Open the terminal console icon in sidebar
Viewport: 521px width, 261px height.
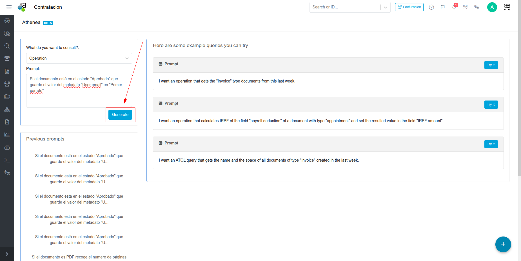tap(7, 160)
